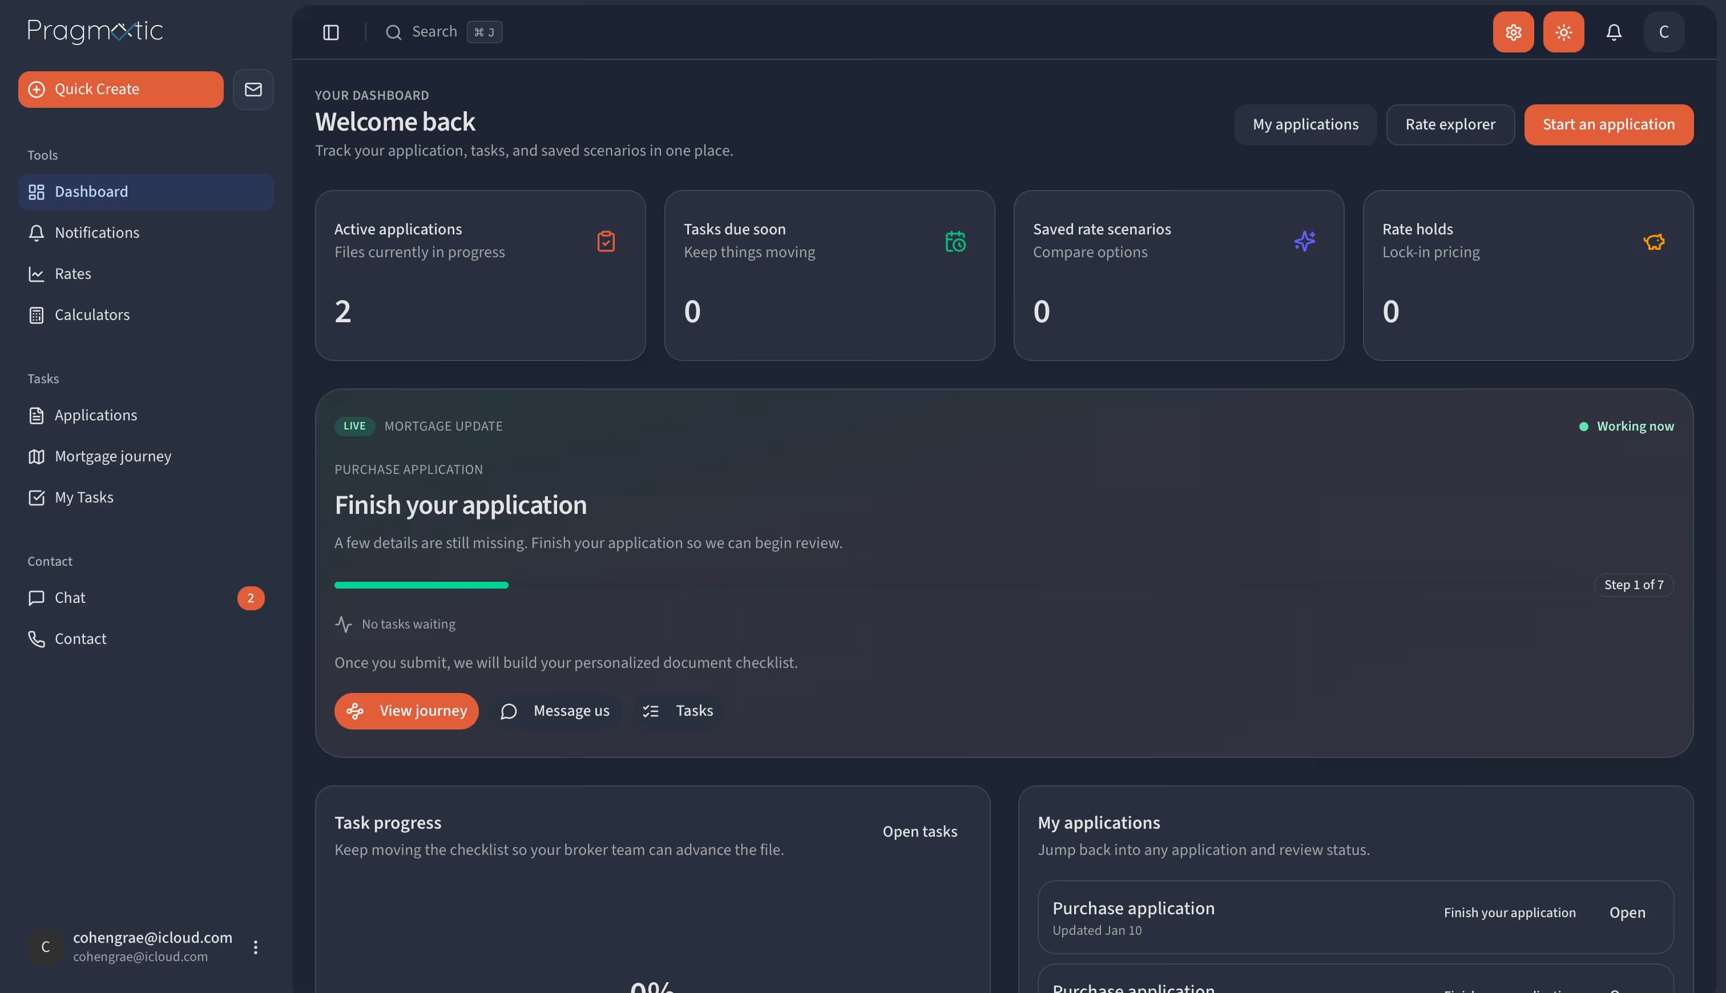Screen dimensions: 1726x993
Task: Click the envelope icon beside Quick Create
Action: click(x=252, y=88)
